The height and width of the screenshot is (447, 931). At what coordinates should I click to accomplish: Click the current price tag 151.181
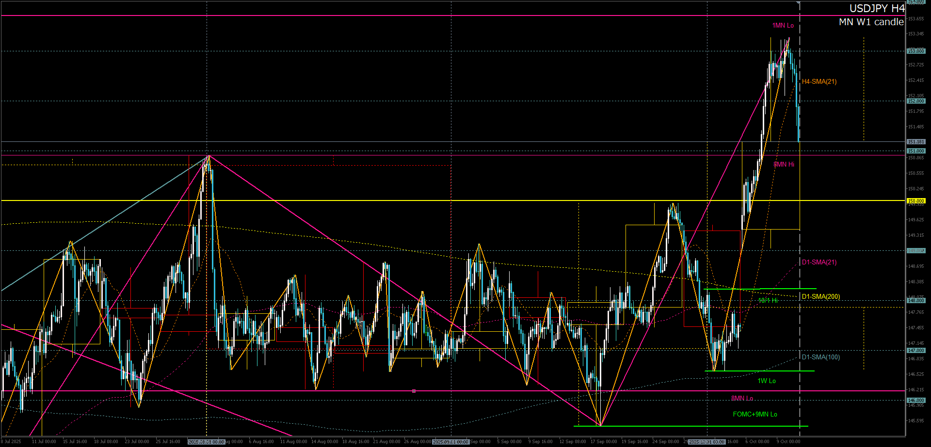tap(916, 142)
